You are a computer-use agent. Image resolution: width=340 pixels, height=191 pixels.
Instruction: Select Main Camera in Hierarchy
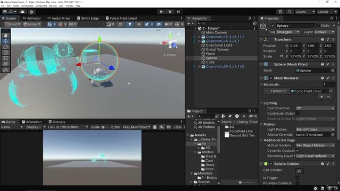pos(216,32)
